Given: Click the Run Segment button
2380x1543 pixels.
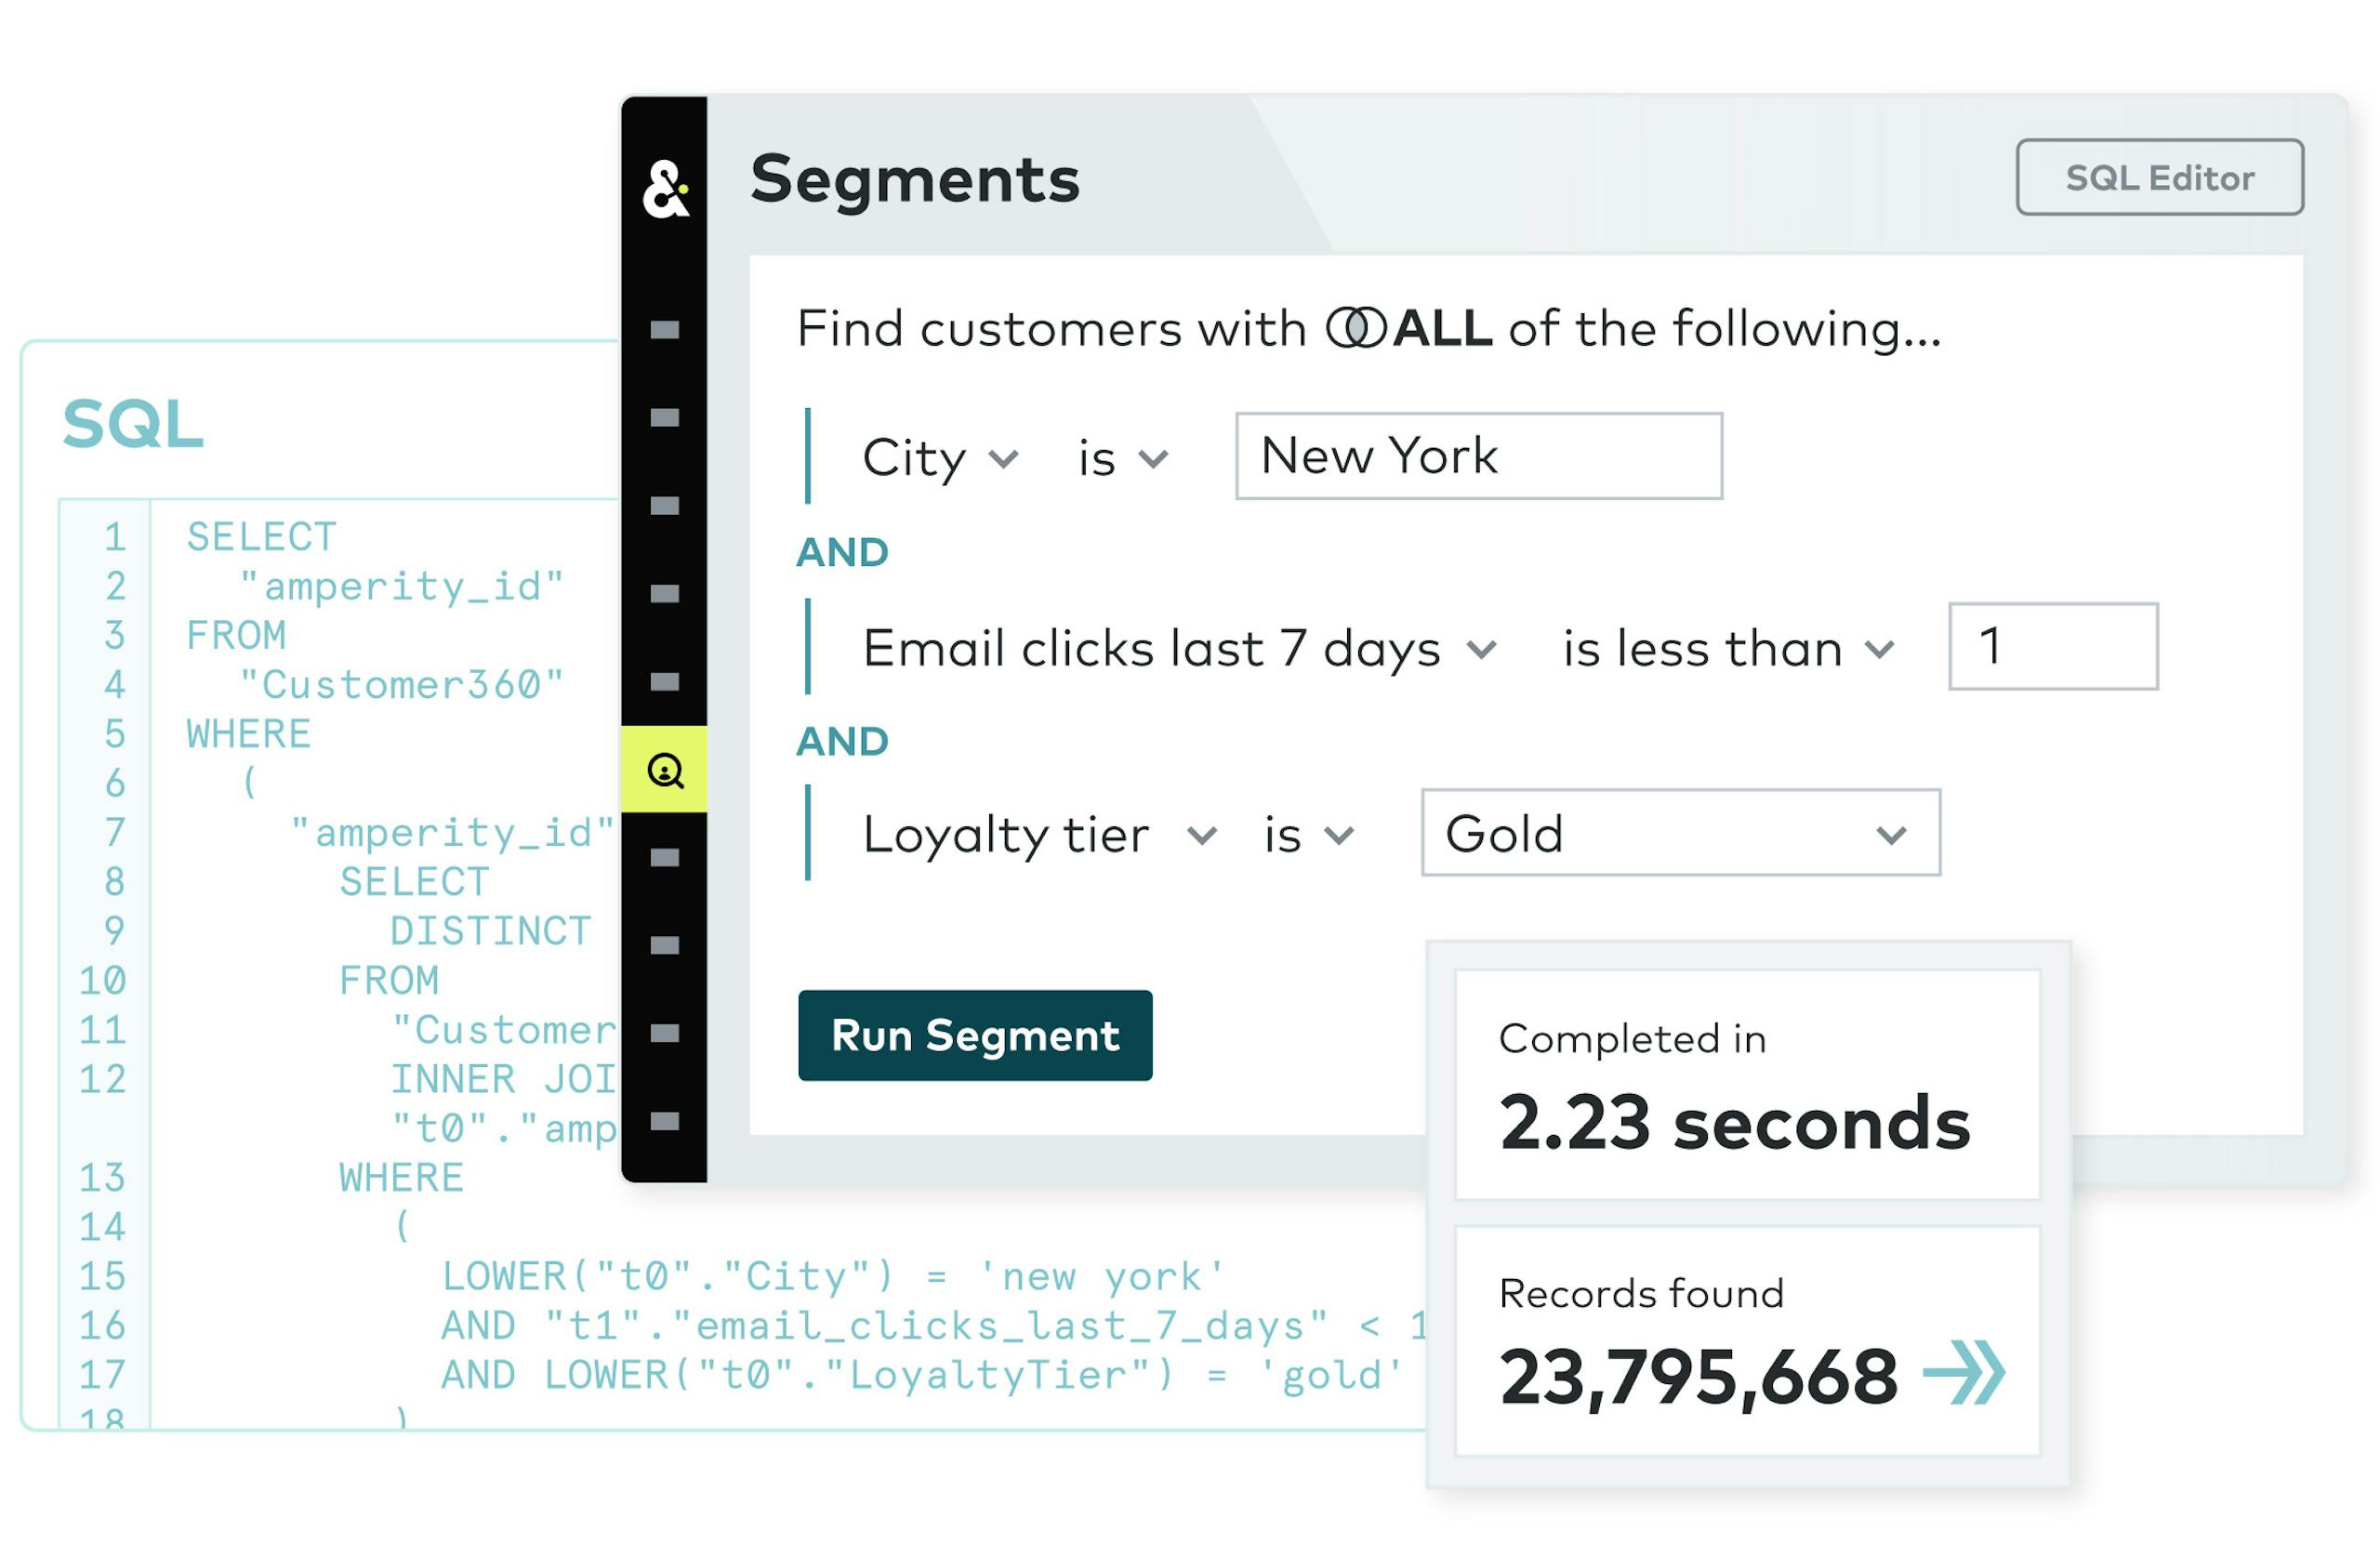Looking at the screenshot, I should click(975, 1035).
